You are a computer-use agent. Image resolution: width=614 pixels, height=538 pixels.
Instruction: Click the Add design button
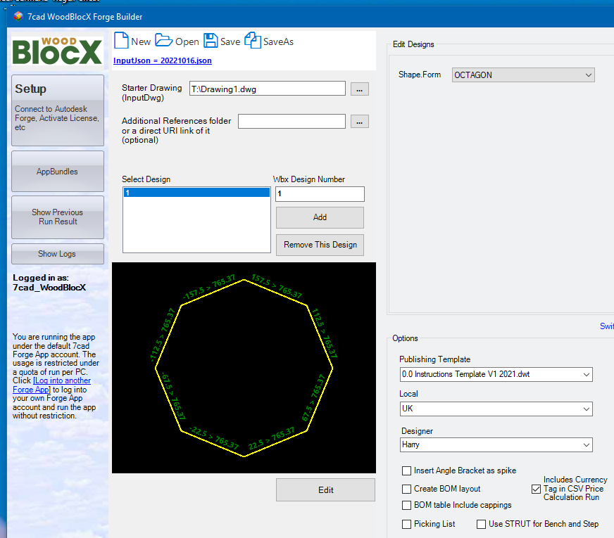[x=320, y=217]
